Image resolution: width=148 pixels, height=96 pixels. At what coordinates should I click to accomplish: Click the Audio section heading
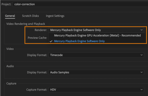[10, 66]
